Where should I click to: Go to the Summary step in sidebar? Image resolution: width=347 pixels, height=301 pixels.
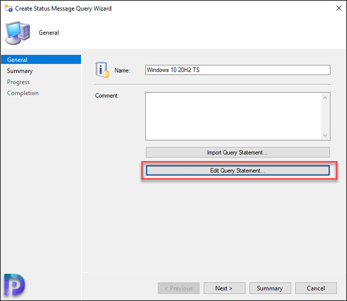20,71
